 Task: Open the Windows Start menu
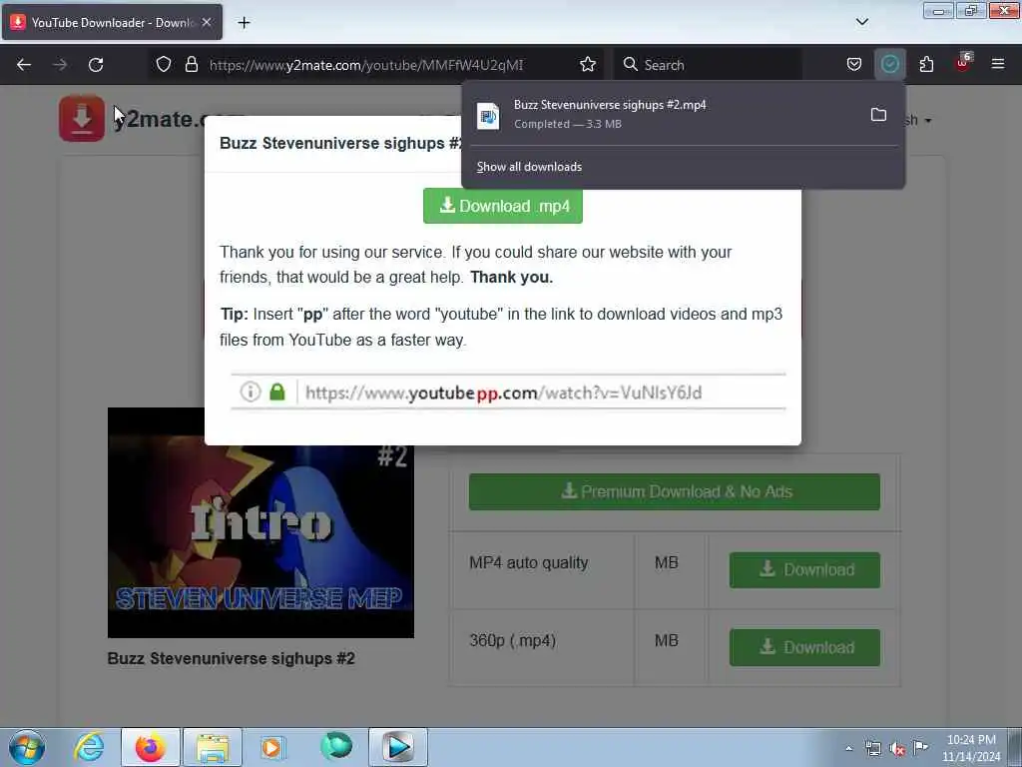(x=27, y=747)
